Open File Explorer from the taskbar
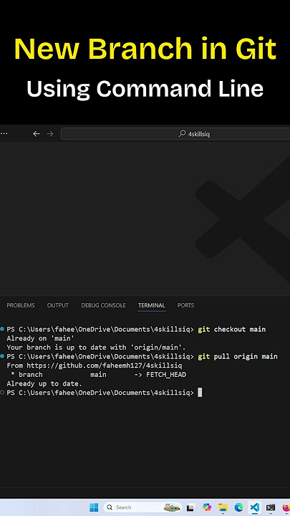Screen dimensions: 290x516 (x=223, y=507)
